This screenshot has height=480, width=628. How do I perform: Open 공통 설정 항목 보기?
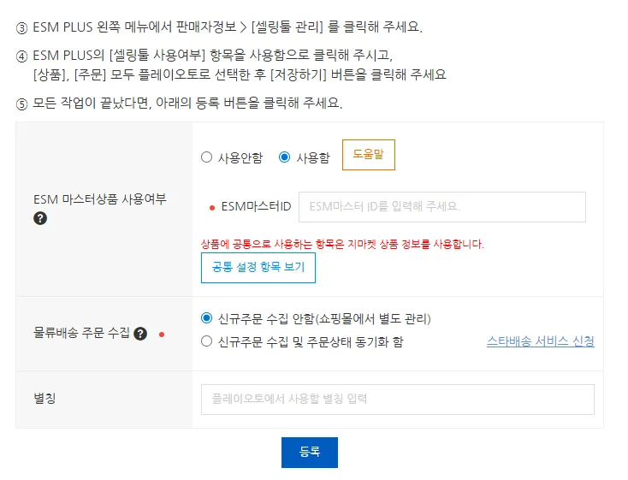click(258, 268)
